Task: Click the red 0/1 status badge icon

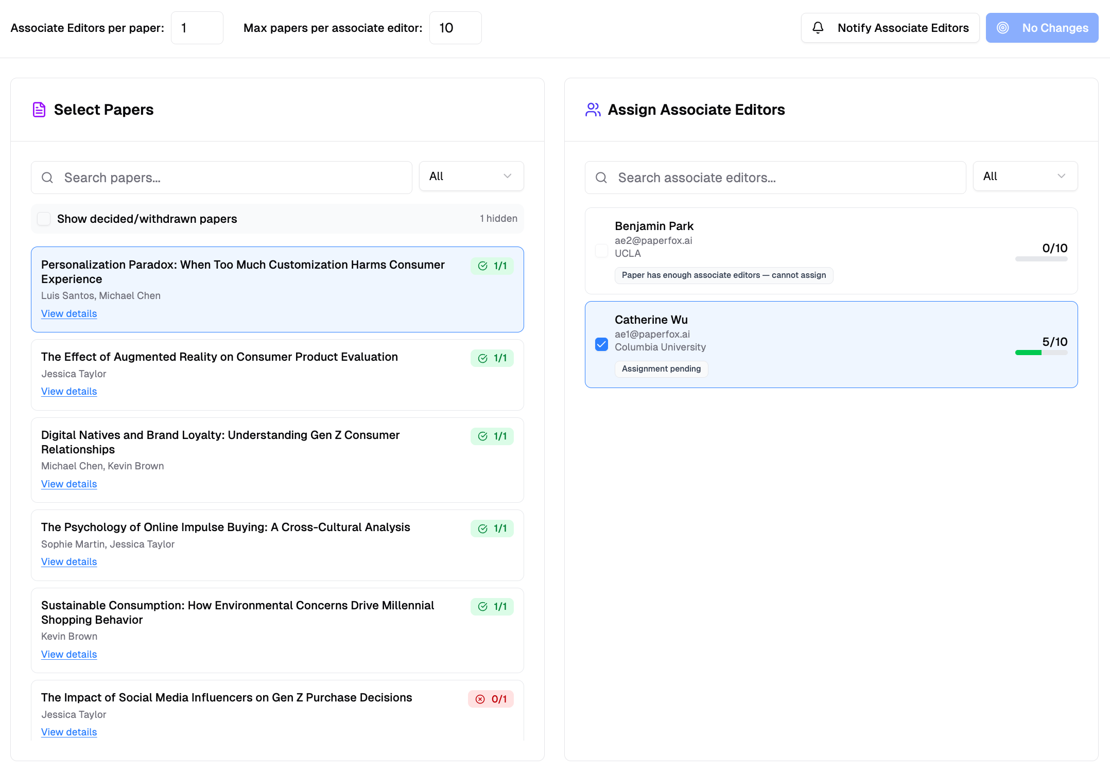Action: [480, 699]
